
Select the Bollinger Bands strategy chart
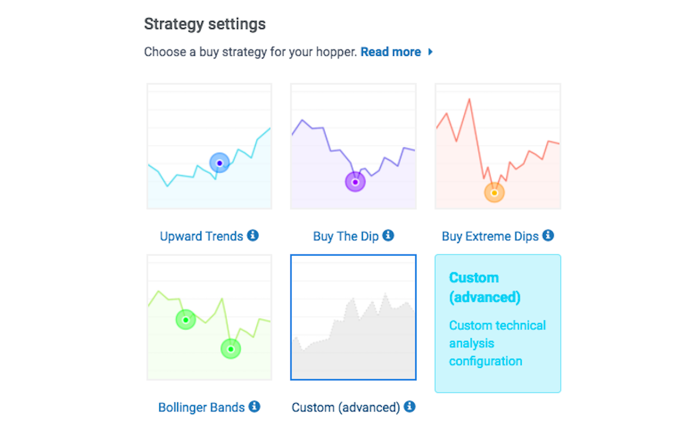pyautogui.click(x=209, y=317)
